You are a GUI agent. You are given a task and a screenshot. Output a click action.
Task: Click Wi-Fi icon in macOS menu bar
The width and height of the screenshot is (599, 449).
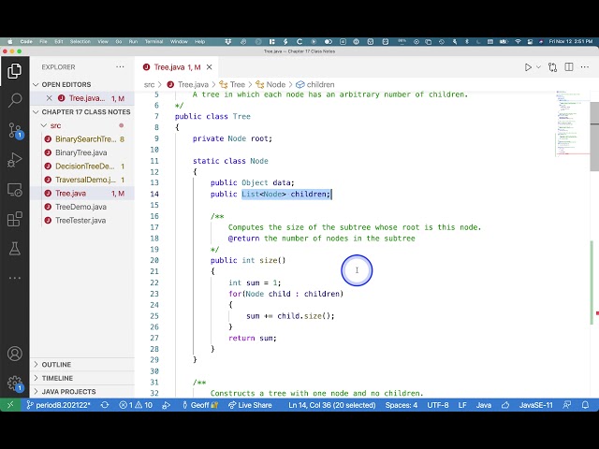click(518, 41)
